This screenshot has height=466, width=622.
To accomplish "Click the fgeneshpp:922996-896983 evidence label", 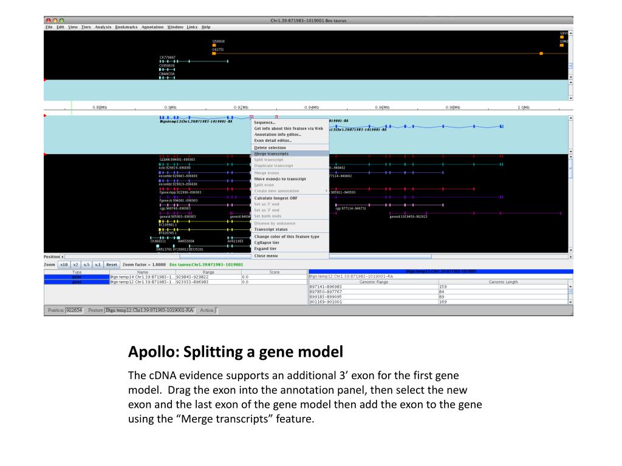I will pos(180,192).
